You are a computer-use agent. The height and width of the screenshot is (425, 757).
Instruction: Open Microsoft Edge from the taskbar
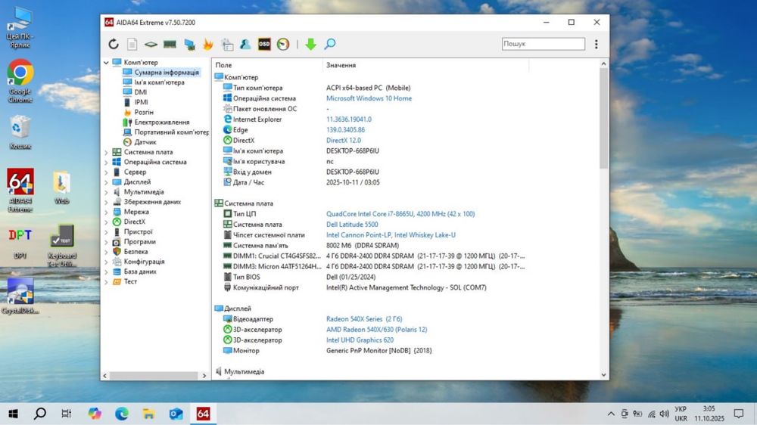click(x=122, y=414)
